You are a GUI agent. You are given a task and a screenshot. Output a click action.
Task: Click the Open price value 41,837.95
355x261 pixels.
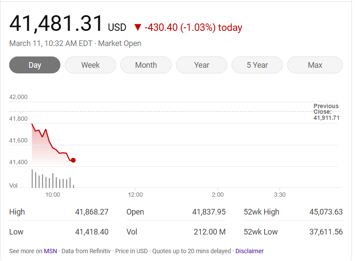tap(209, 212)
